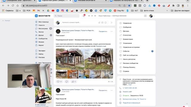Switch to the first browser tab Сообщения
The width and height of the screenshot is (191, 107).
coord(19,1)
